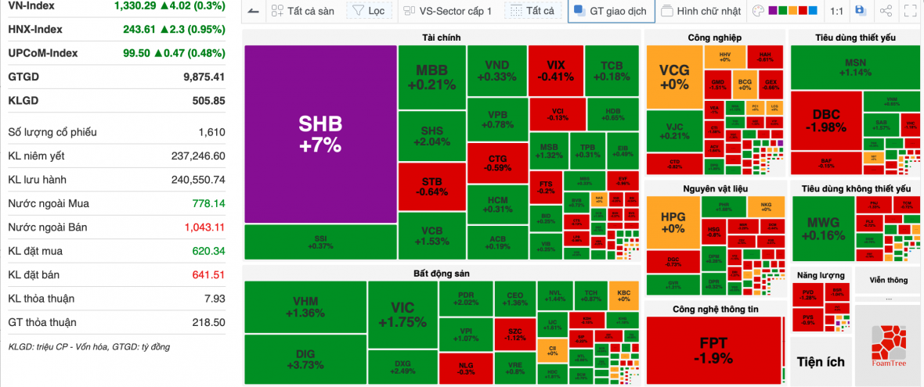Click the share icon

(x=886, y=11)
